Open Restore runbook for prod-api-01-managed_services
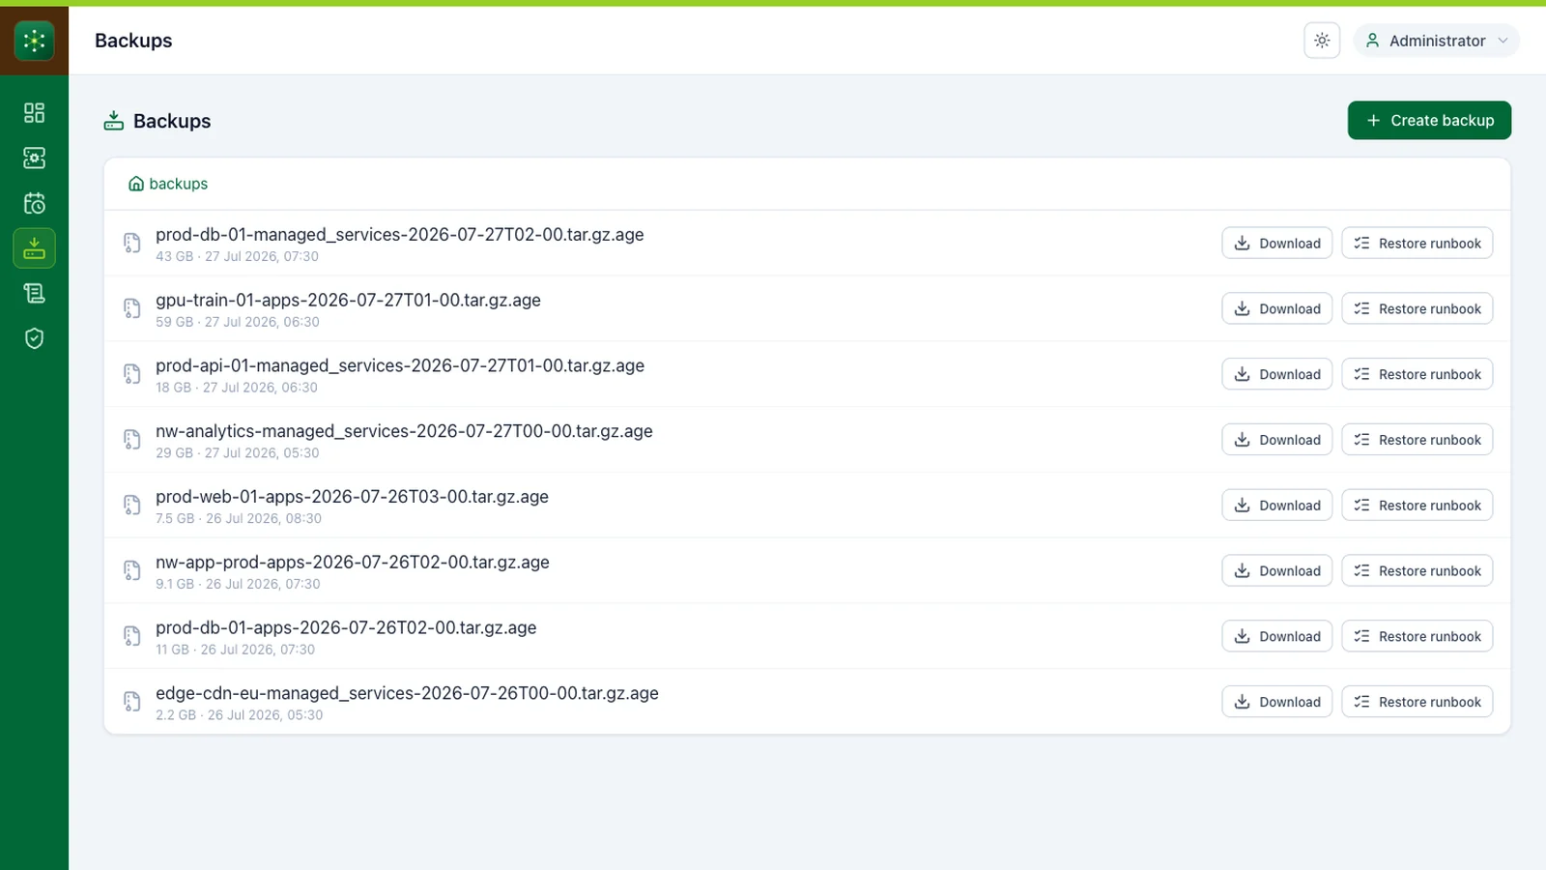 [x=1417, y=374]
